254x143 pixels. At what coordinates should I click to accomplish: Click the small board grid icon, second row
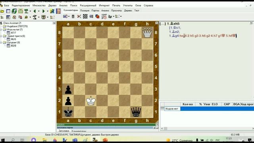coord(8,17)
